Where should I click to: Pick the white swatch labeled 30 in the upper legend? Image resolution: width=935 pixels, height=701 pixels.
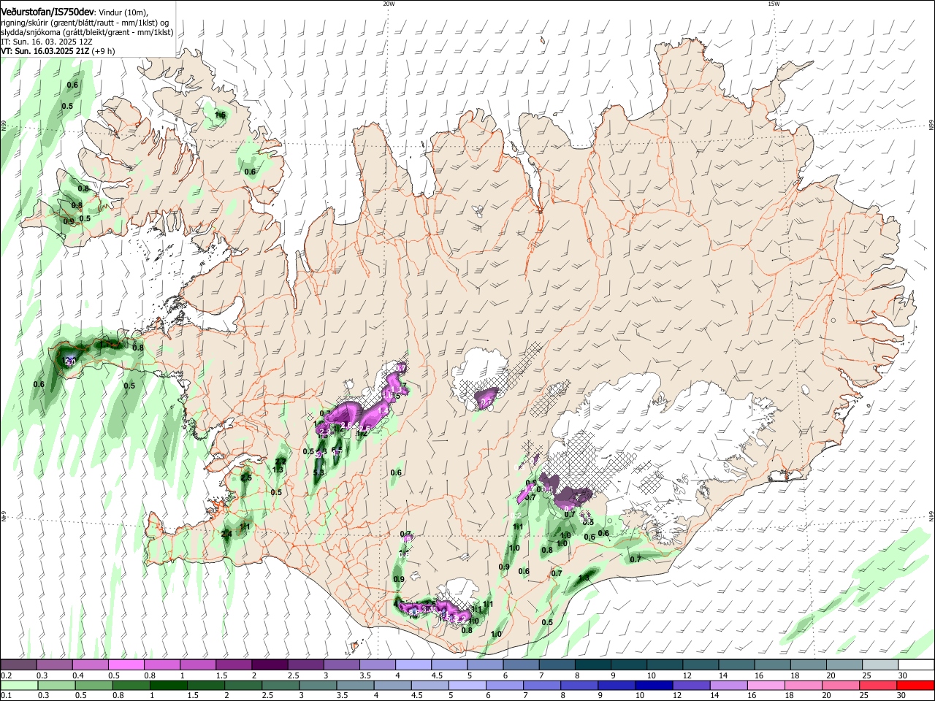916,665
